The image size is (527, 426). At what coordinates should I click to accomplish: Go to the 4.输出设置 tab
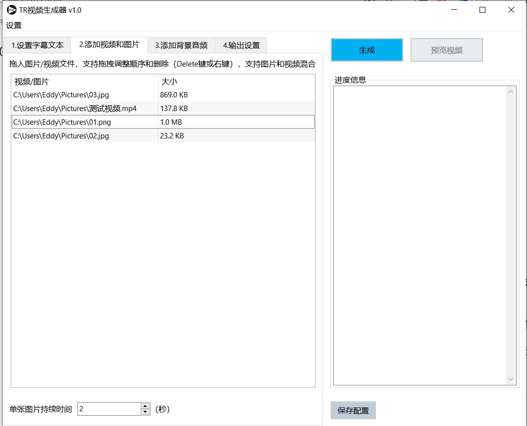241,45
